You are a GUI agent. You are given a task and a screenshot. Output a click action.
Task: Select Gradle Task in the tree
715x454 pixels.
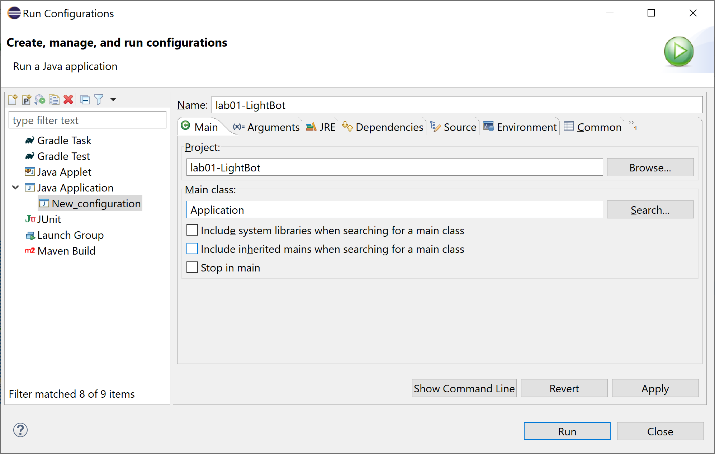[x=64, y=141]
